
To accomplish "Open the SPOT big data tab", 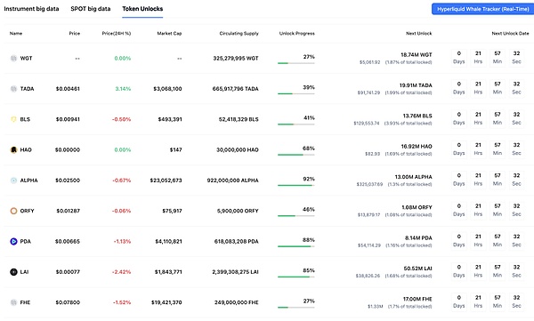I will point(91,9).
